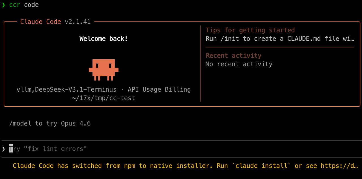Click the Welcome back! heading
Viewport: 362px width, 179px height.
[103, 38]
